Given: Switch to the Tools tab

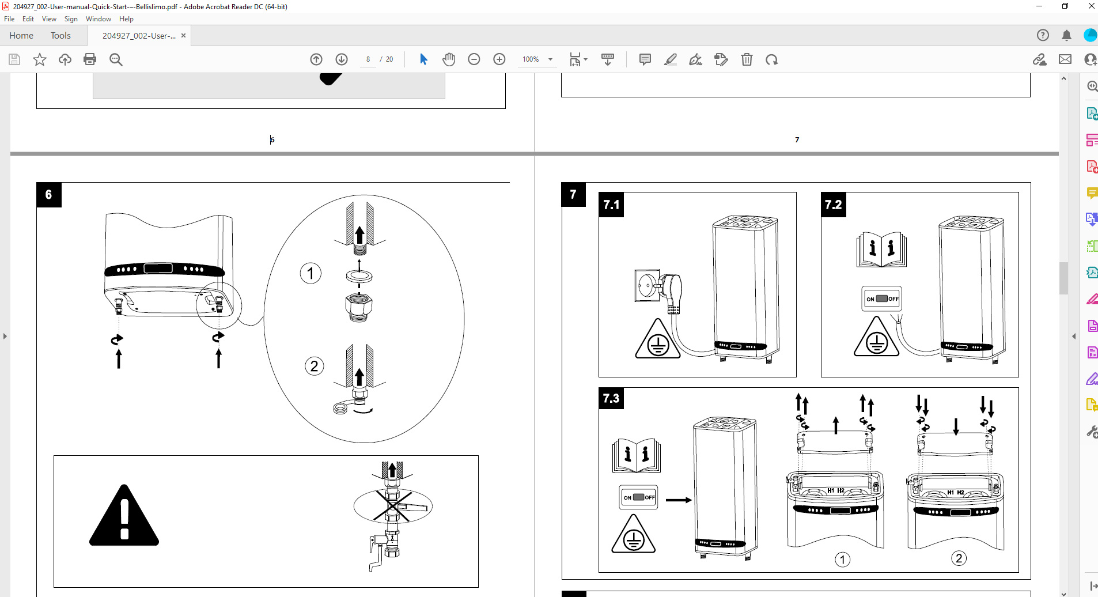Looking at the screenshot, I should 60,36.
